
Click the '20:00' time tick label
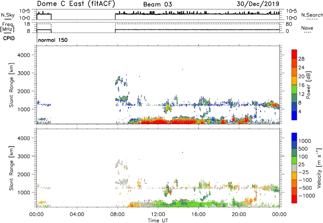click(239, 215)
